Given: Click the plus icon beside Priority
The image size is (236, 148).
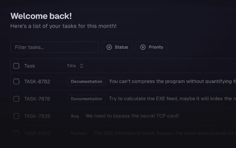Looking at the screenshot, I should [x=143, y=47].
